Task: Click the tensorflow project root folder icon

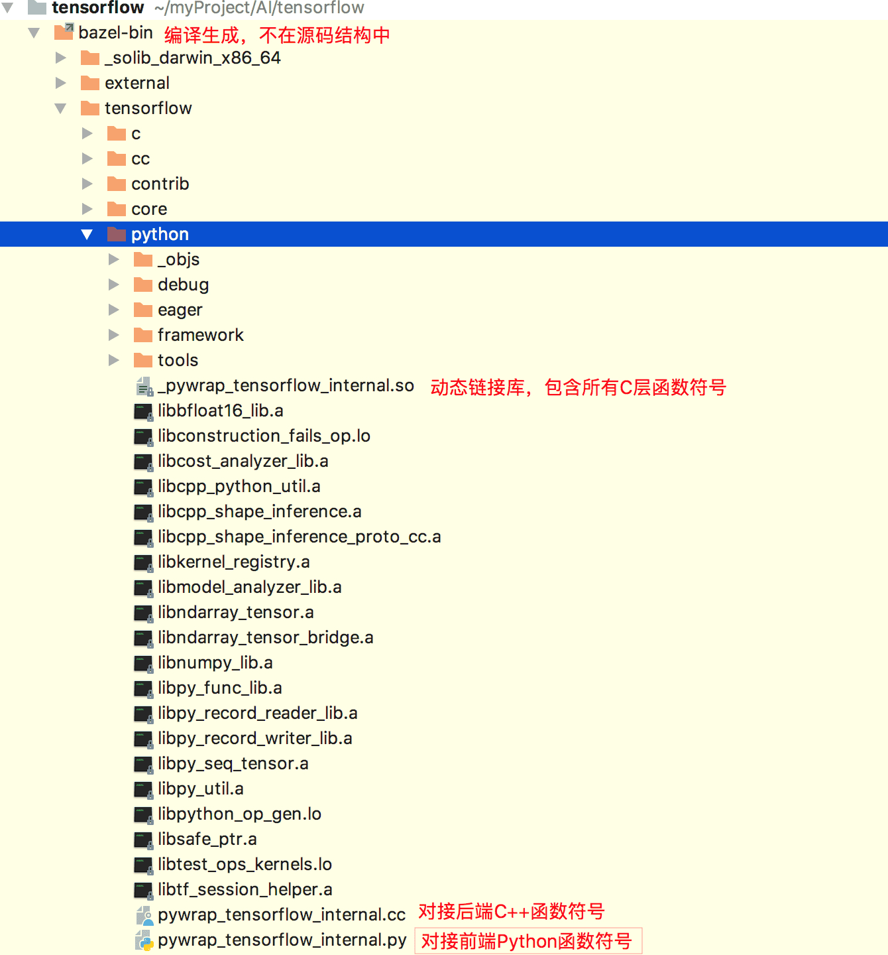Action: coord(37,7)
